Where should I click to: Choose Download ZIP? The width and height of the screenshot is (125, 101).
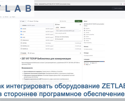point(60,39)
